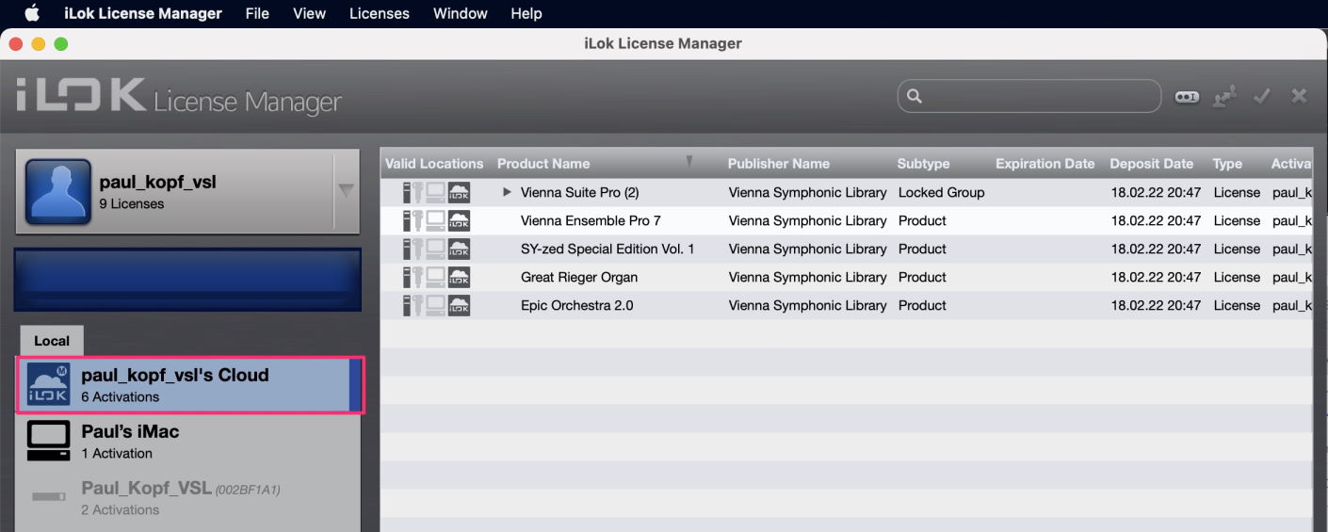Click the 6 Activations text under Cloud
Screen dimensions: 1328x532
point(120,397)
